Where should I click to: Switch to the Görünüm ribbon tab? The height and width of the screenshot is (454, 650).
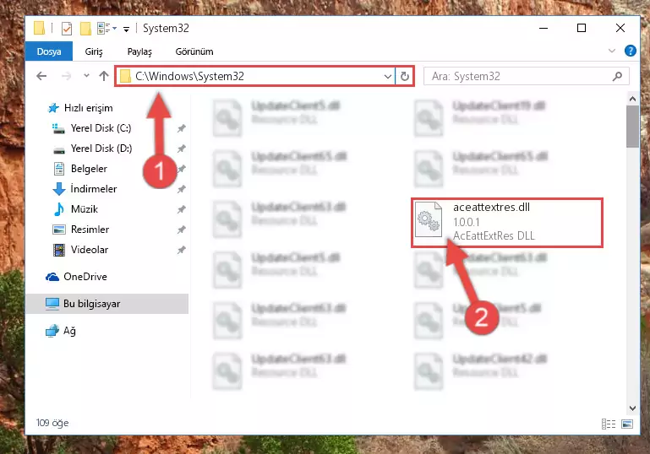(x=194, y=51)
